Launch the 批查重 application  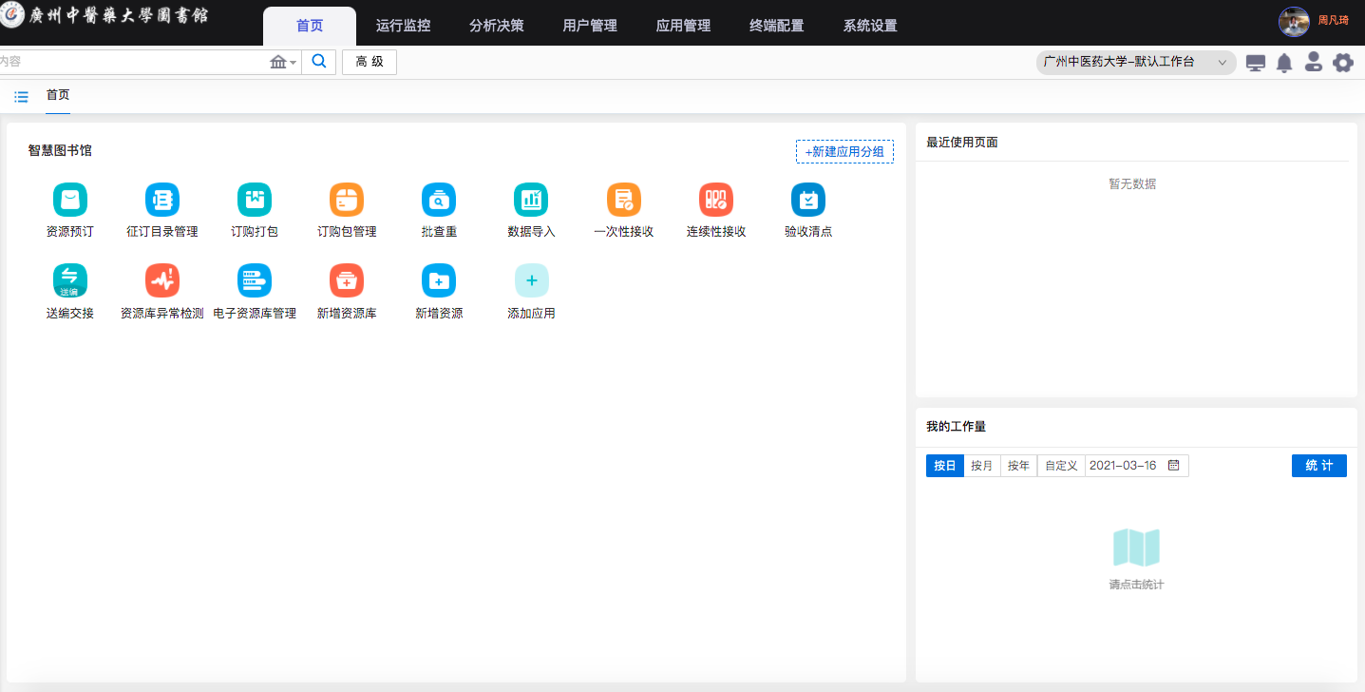[438, 201]
